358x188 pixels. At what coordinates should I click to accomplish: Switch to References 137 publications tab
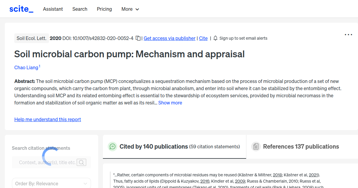(x=301, y=147)
